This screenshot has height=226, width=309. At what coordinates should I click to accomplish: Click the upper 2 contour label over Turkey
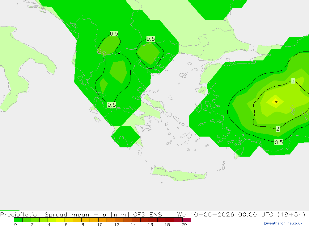point(293,81)
